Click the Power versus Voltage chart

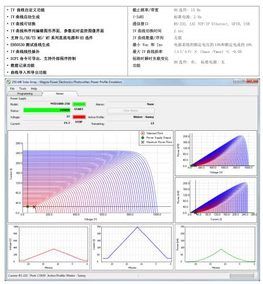click(216, 153)
